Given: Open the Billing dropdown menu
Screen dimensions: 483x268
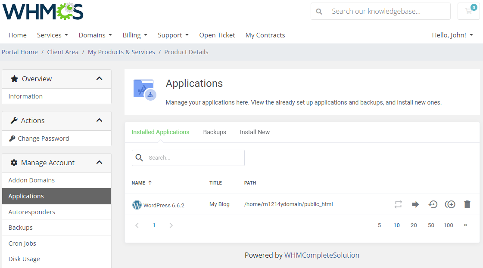Looking at the screenshot, I should click(135, 35).
